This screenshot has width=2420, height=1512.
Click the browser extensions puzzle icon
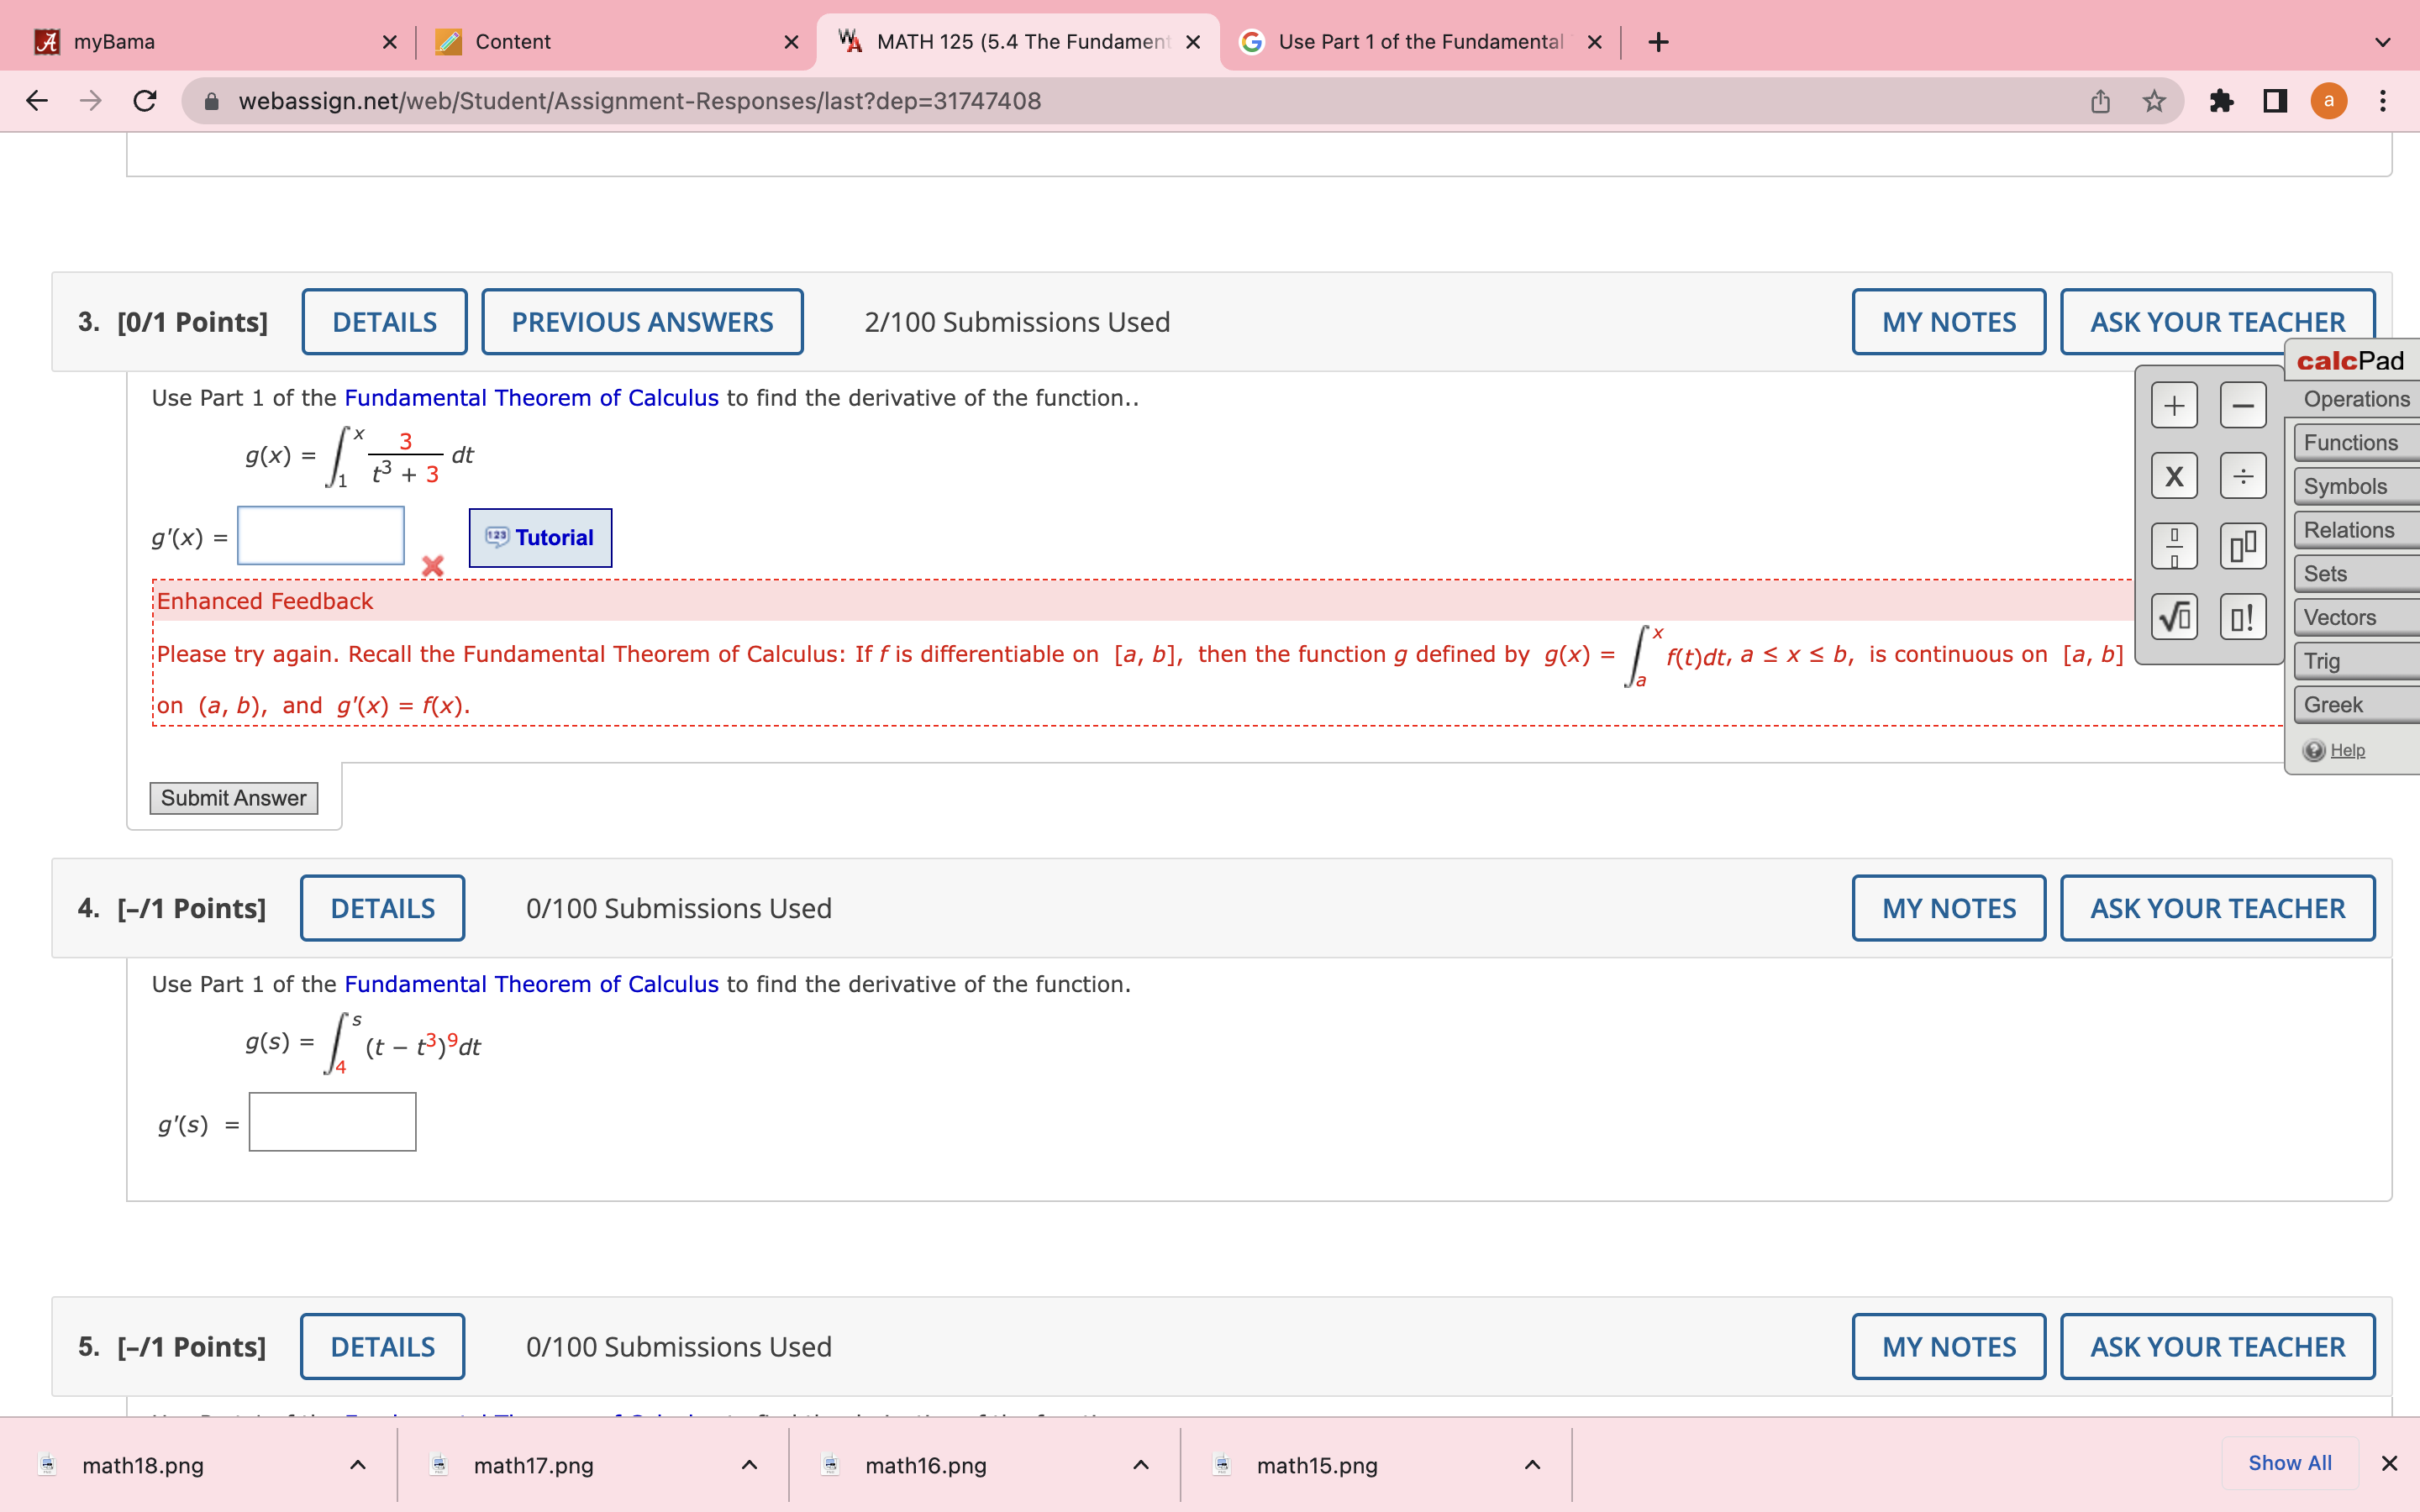(x=2222, y=100)
